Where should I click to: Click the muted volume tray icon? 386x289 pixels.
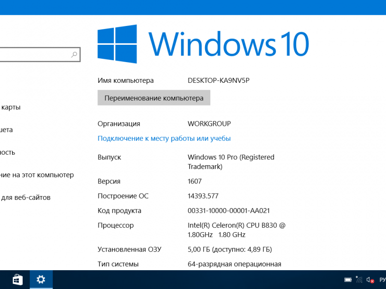370,280
